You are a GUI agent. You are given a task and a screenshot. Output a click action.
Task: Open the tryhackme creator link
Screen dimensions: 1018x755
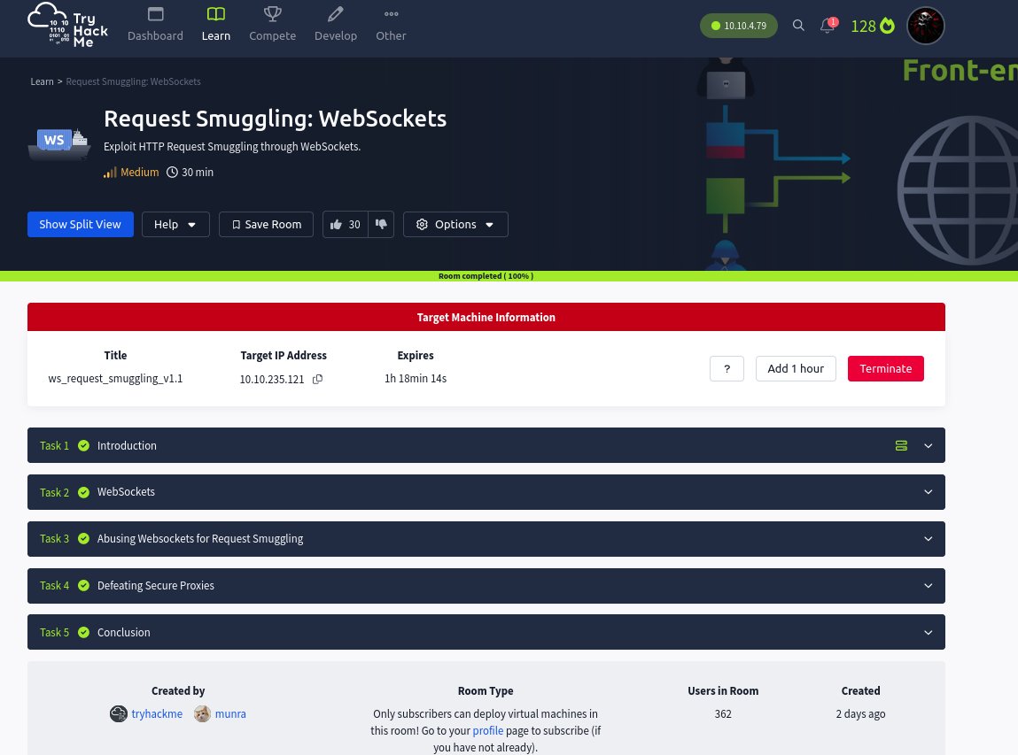point(157,714)
